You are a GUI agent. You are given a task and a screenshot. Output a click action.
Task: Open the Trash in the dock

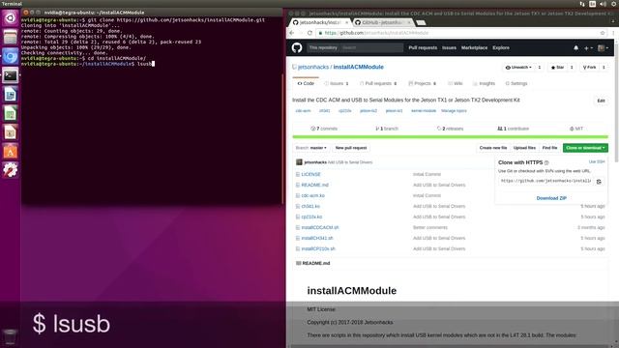(x=11, y=336)
